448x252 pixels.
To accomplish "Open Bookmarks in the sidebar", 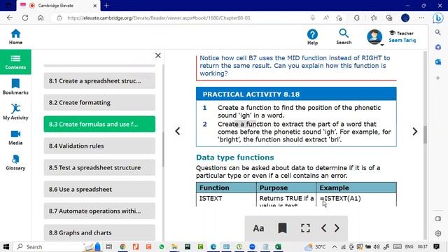I will 15,87.
